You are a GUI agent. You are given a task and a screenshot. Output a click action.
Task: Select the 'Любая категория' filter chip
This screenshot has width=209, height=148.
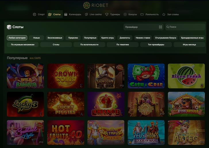[x=17, y=38]
